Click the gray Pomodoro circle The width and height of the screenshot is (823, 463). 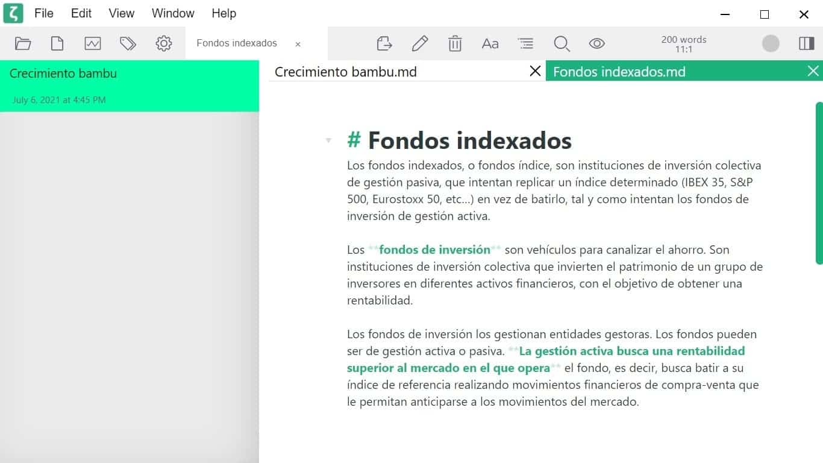click(771, 43)
